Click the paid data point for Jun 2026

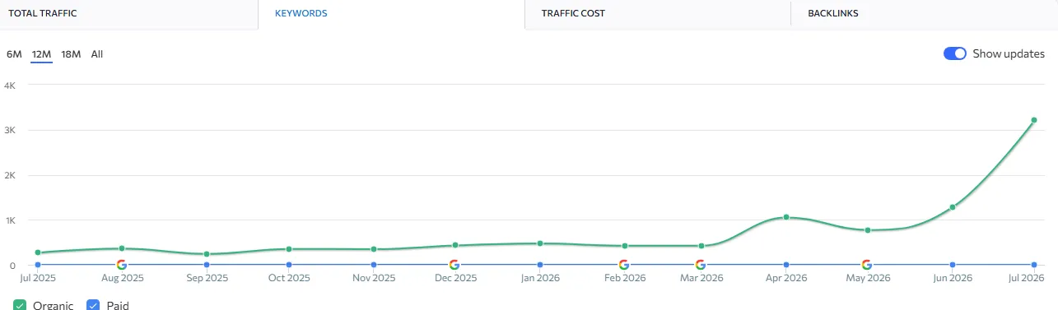953,265
